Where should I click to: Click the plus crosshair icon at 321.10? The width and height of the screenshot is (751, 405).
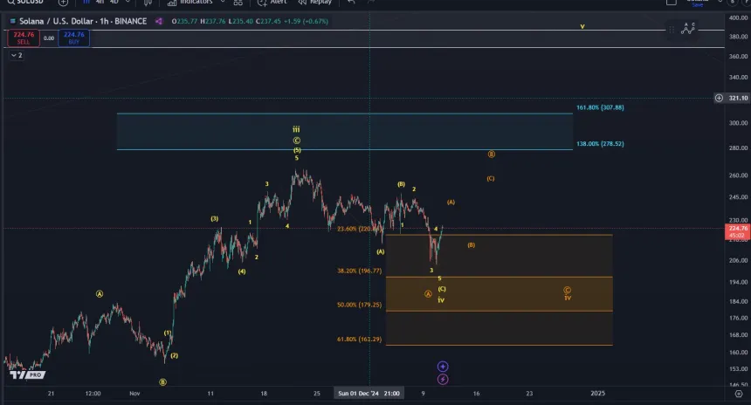[x=719, y=98]
